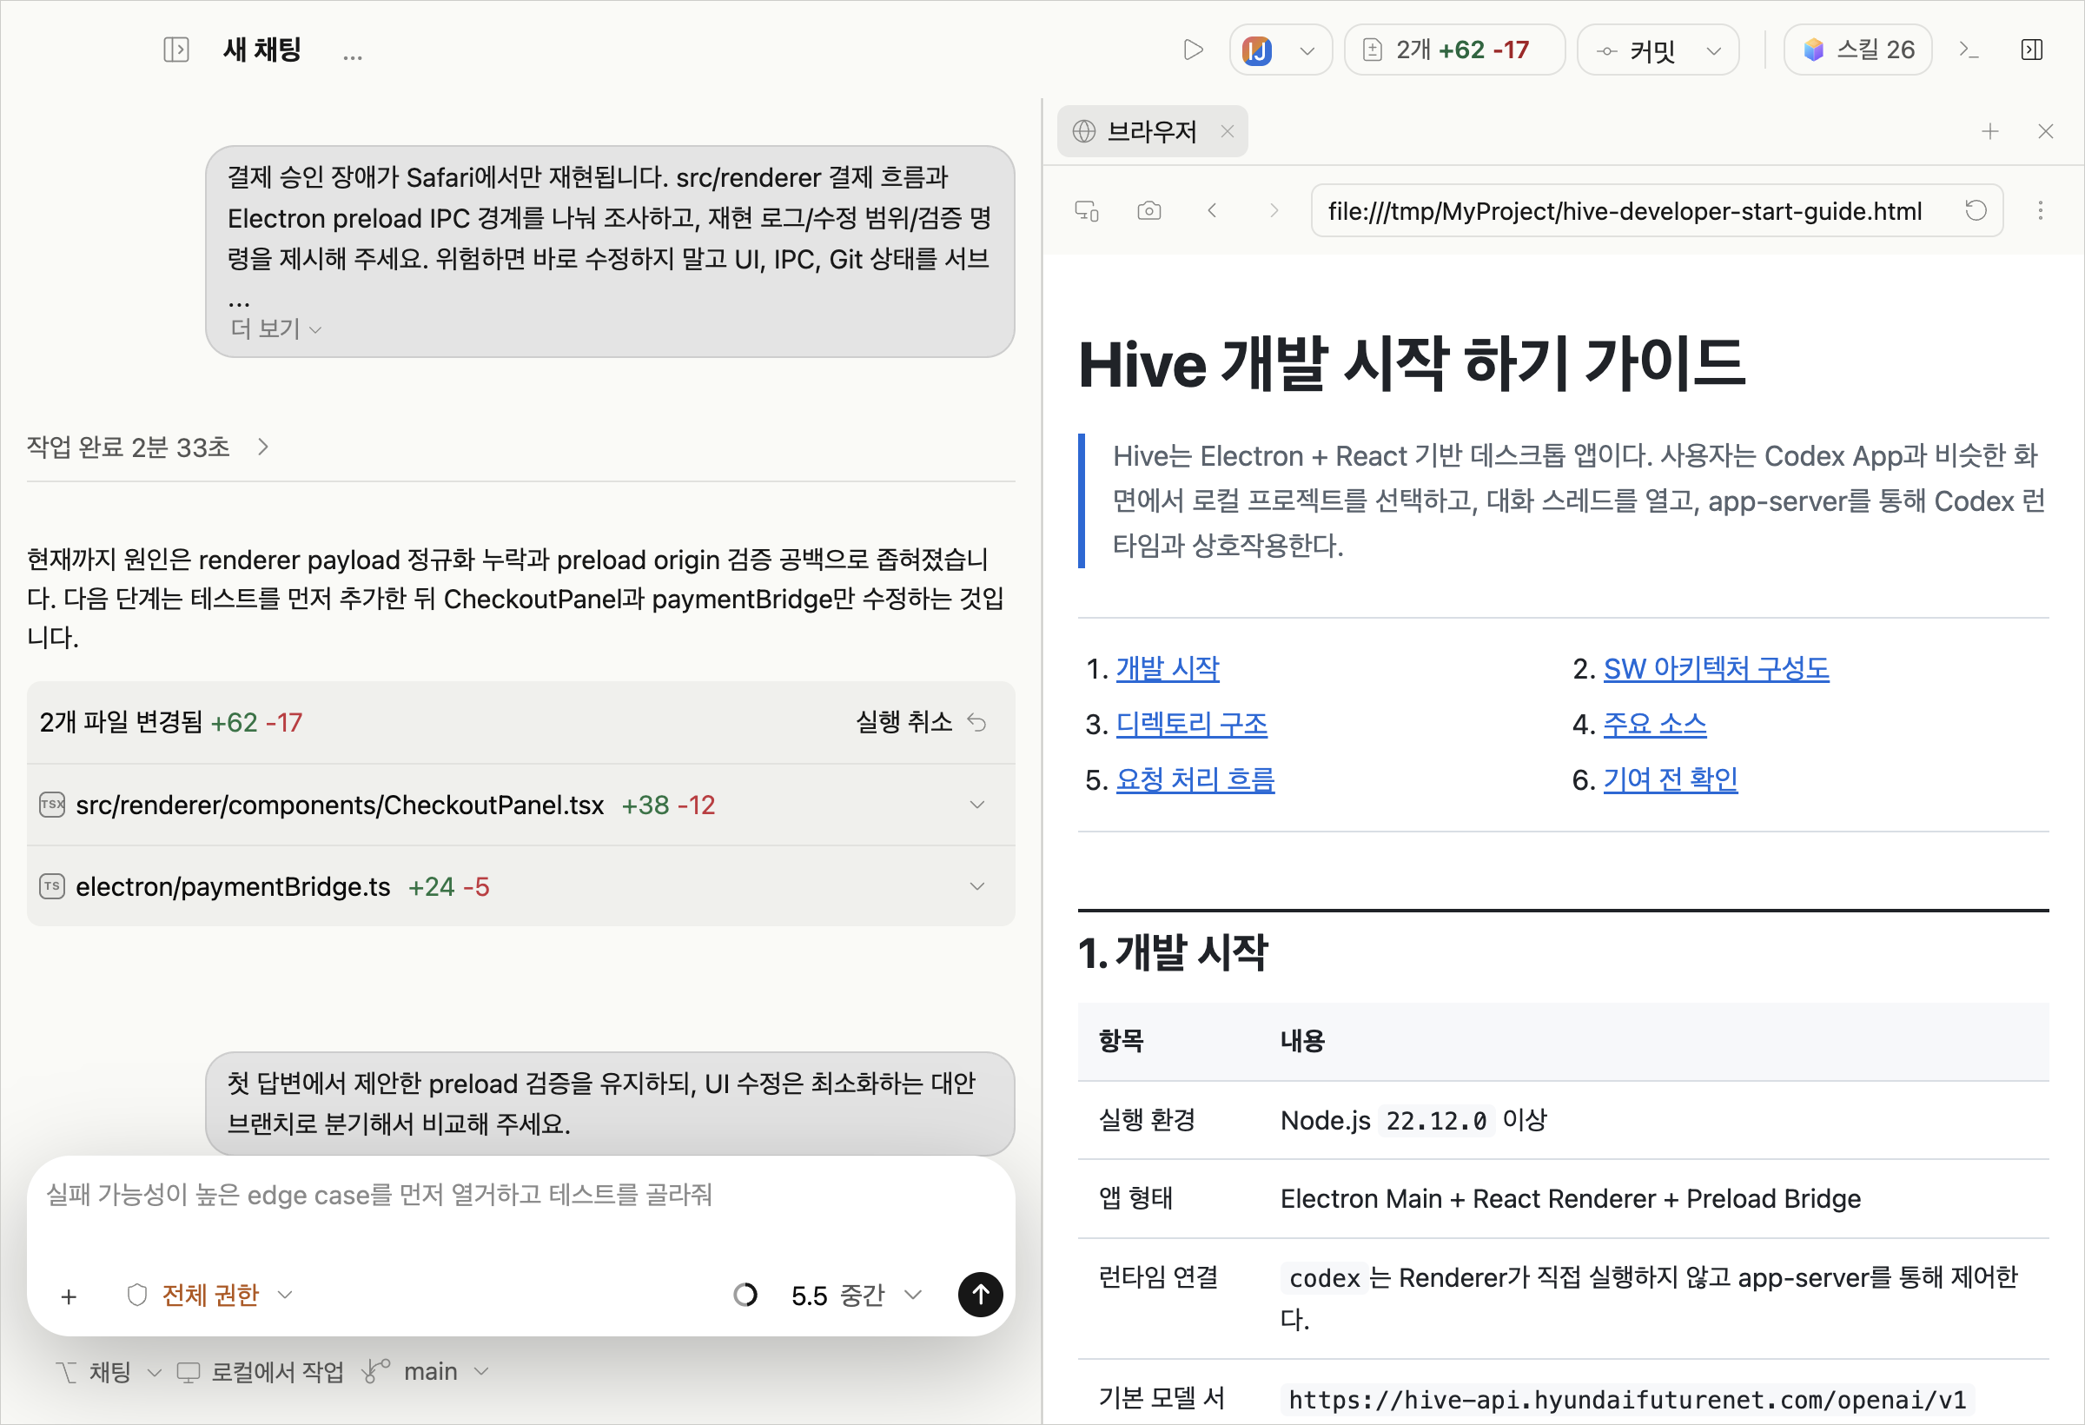Close the 브라우저 tab
2085x1425 pixels.
1228,131
